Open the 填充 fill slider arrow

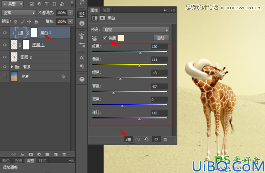(70, 22)
